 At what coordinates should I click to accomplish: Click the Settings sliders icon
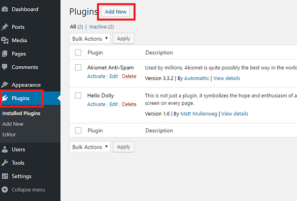pyautogui.click(x=5, y=176)
